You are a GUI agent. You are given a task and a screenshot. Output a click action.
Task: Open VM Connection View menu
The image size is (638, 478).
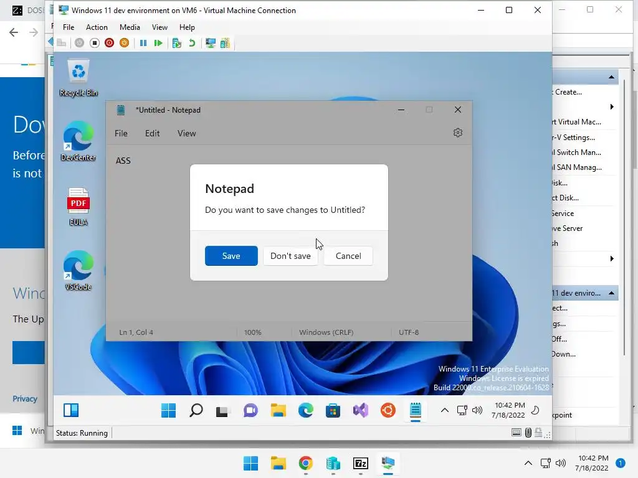click(159, 27)
